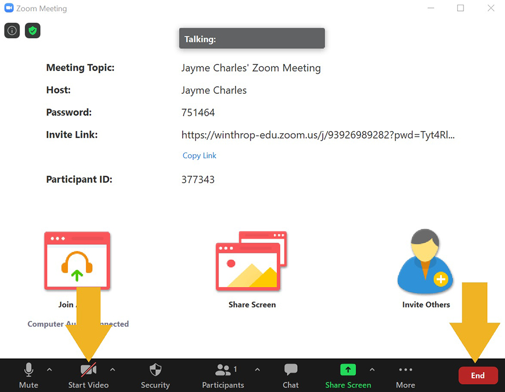End the meeting
The width and height of the screenshot is (505, 392).
click(478, 375)
